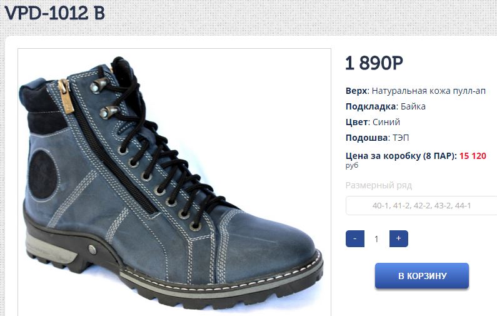Click the quantity field showing 1

point(376,239)
